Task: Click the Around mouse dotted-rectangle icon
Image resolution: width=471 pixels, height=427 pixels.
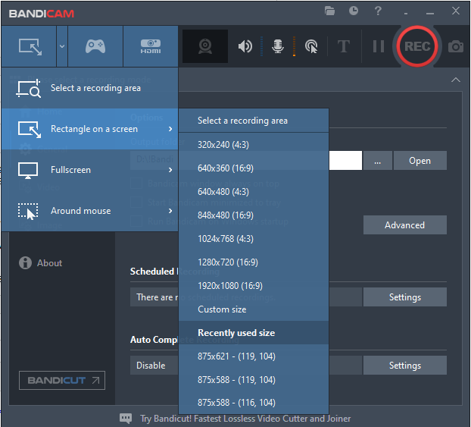Action: [28, 212]
